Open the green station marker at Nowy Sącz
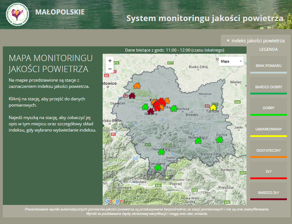 point(198,141)
